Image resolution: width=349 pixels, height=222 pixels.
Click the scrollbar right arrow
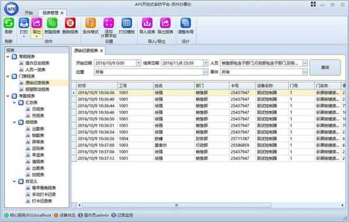[x=343, y=205]
